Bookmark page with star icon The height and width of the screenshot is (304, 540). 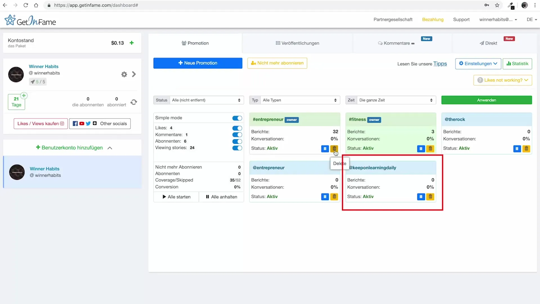point(497,5)
